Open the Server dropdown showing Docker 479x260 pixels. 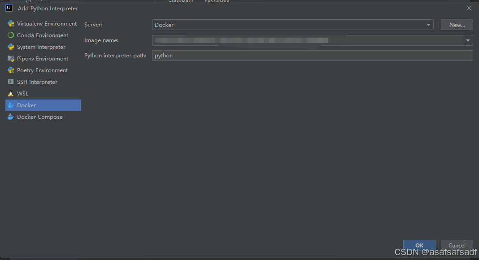(x=293, y=25)
